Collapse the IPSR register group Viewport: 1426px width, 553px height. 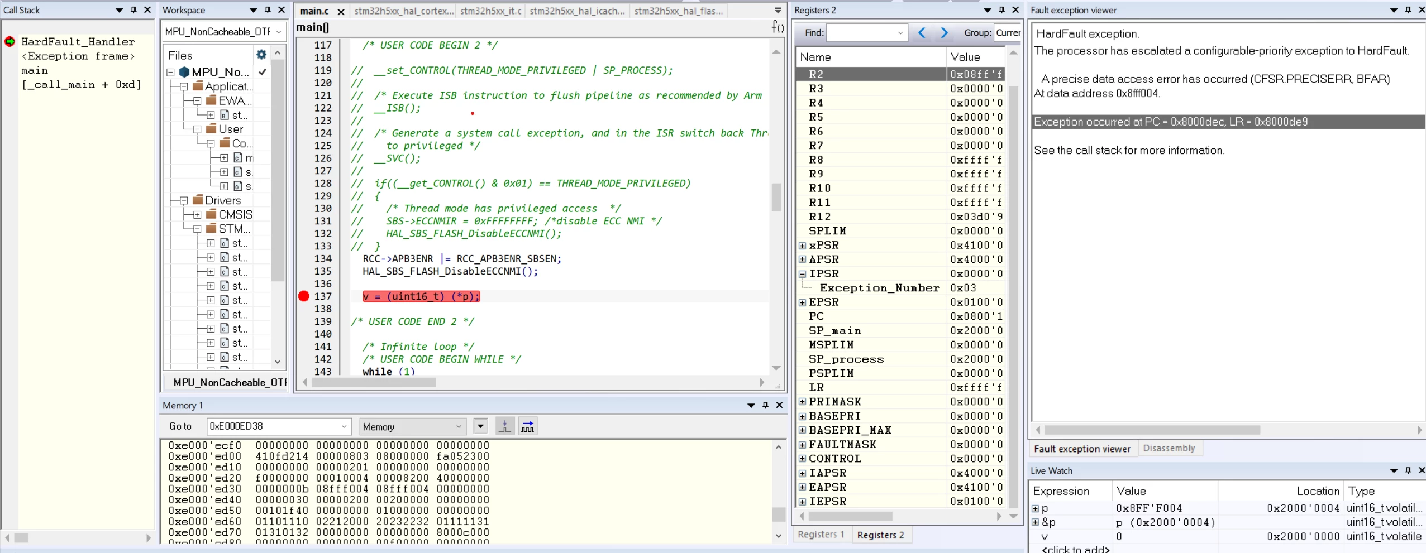point(802,274)
